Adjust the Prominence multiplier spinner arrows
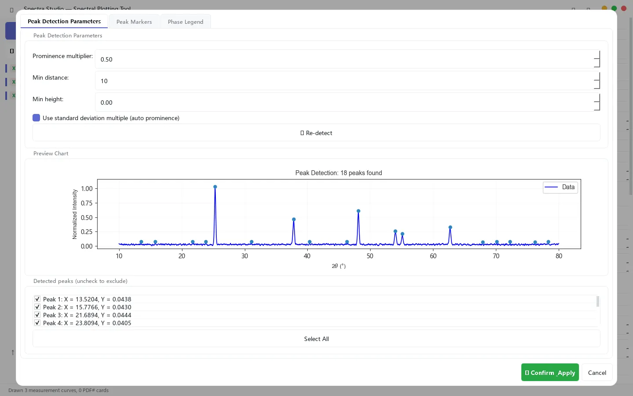 (x=597, y=59)
